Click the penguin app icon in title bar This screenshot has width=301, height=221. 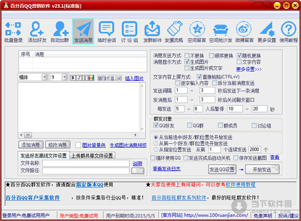(x=6, y=6)
